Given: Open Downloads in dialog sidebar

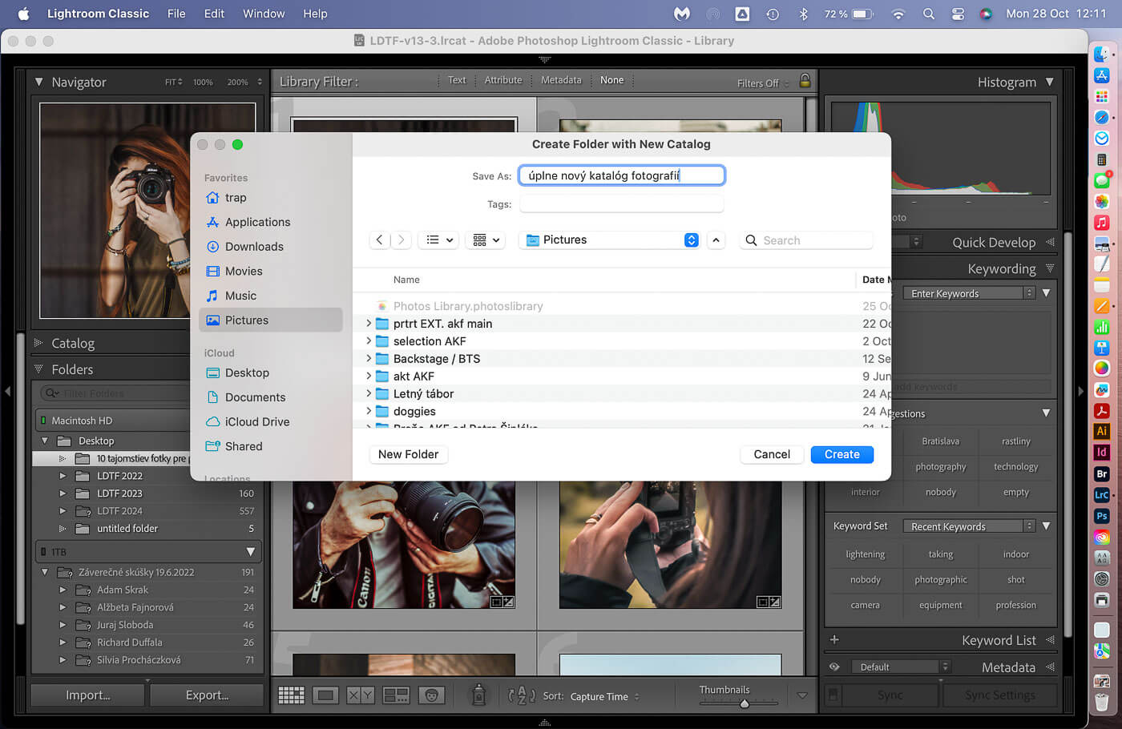Looking at the screenshot, I should [x=245, y=247].
